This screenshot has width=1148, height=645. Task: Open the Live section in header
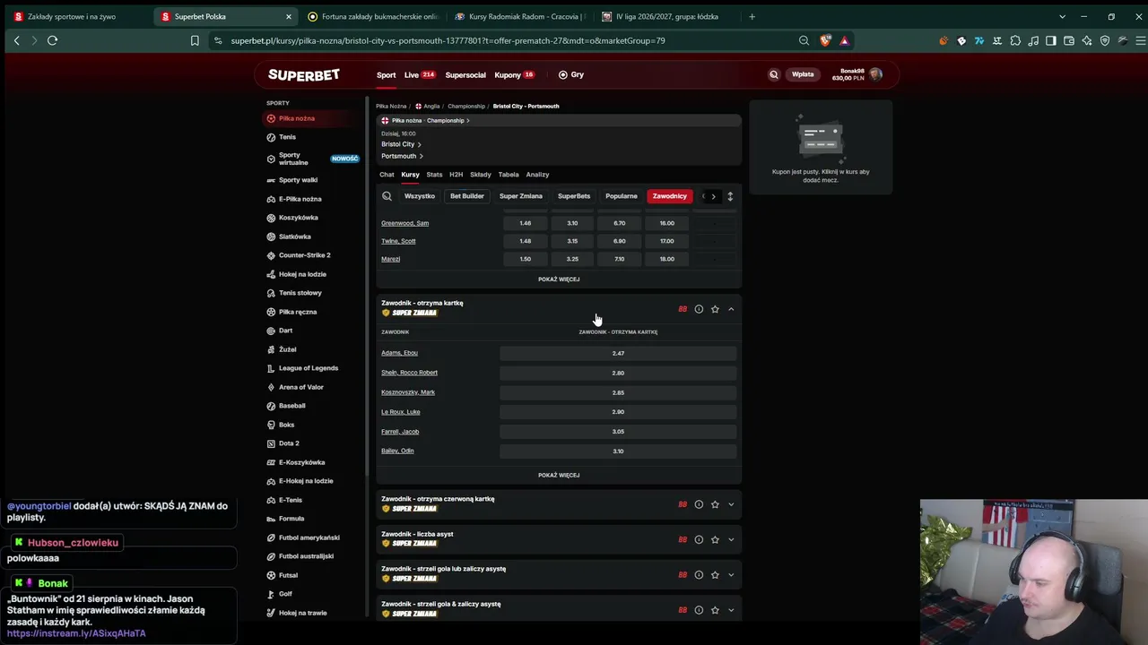(420, 75)
